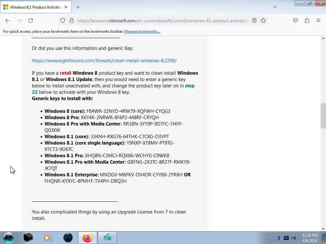
Task: Toggle reader view icon
Action: point(254,20)
